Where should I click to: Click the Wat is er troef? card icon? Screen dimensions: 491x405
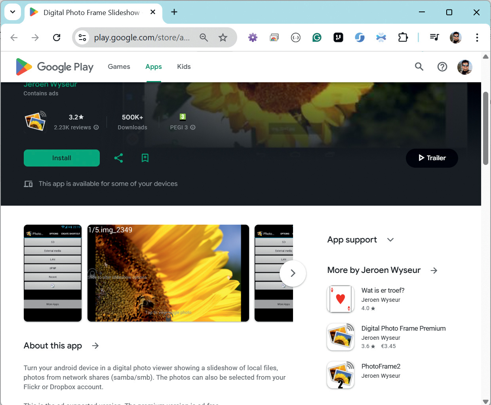coord(341,299)
